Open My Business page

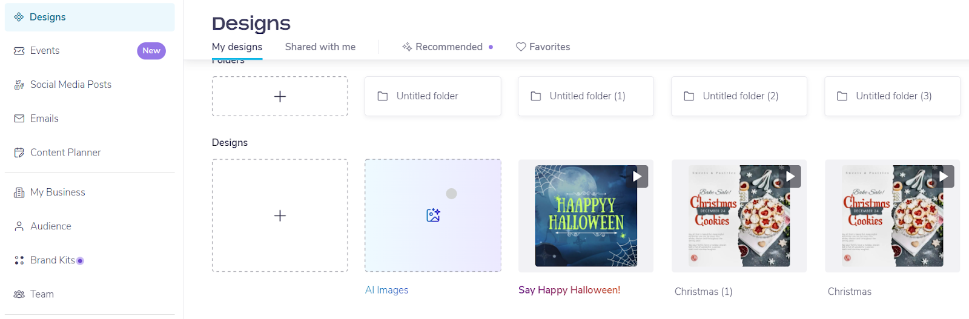90,192
